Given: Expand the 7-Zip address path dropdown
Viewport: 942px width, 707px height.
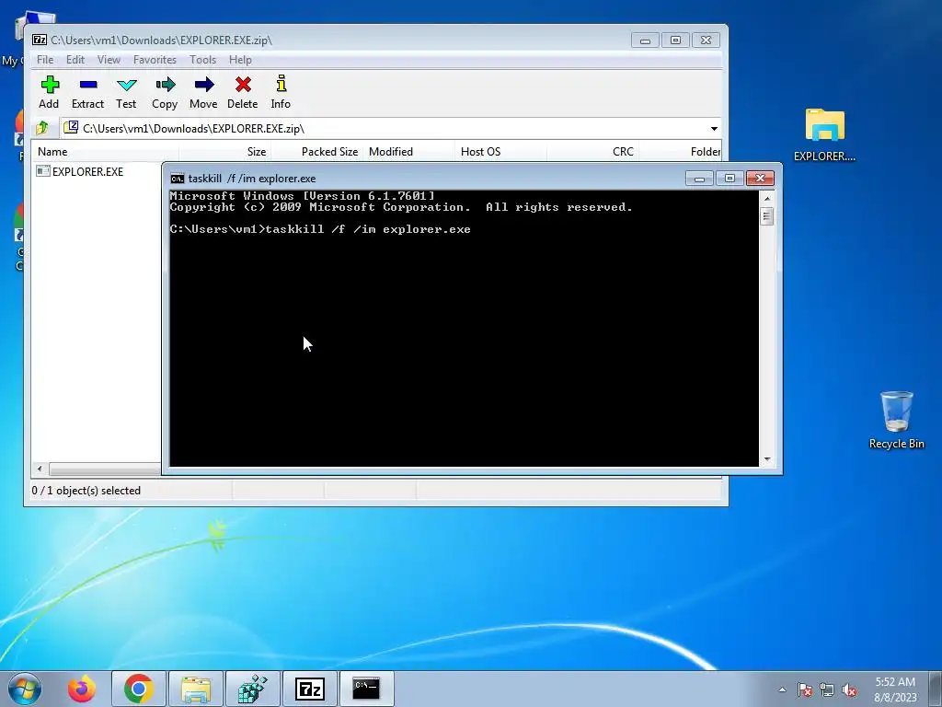Looking at the screenshot, I should point(714,129).
